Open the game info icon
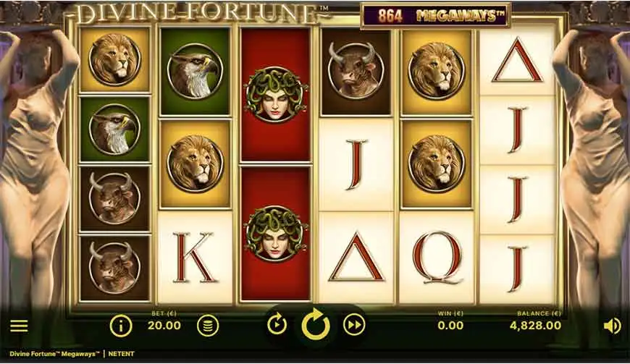The width and height of the screenshot is (630, 364). (121, 326)
